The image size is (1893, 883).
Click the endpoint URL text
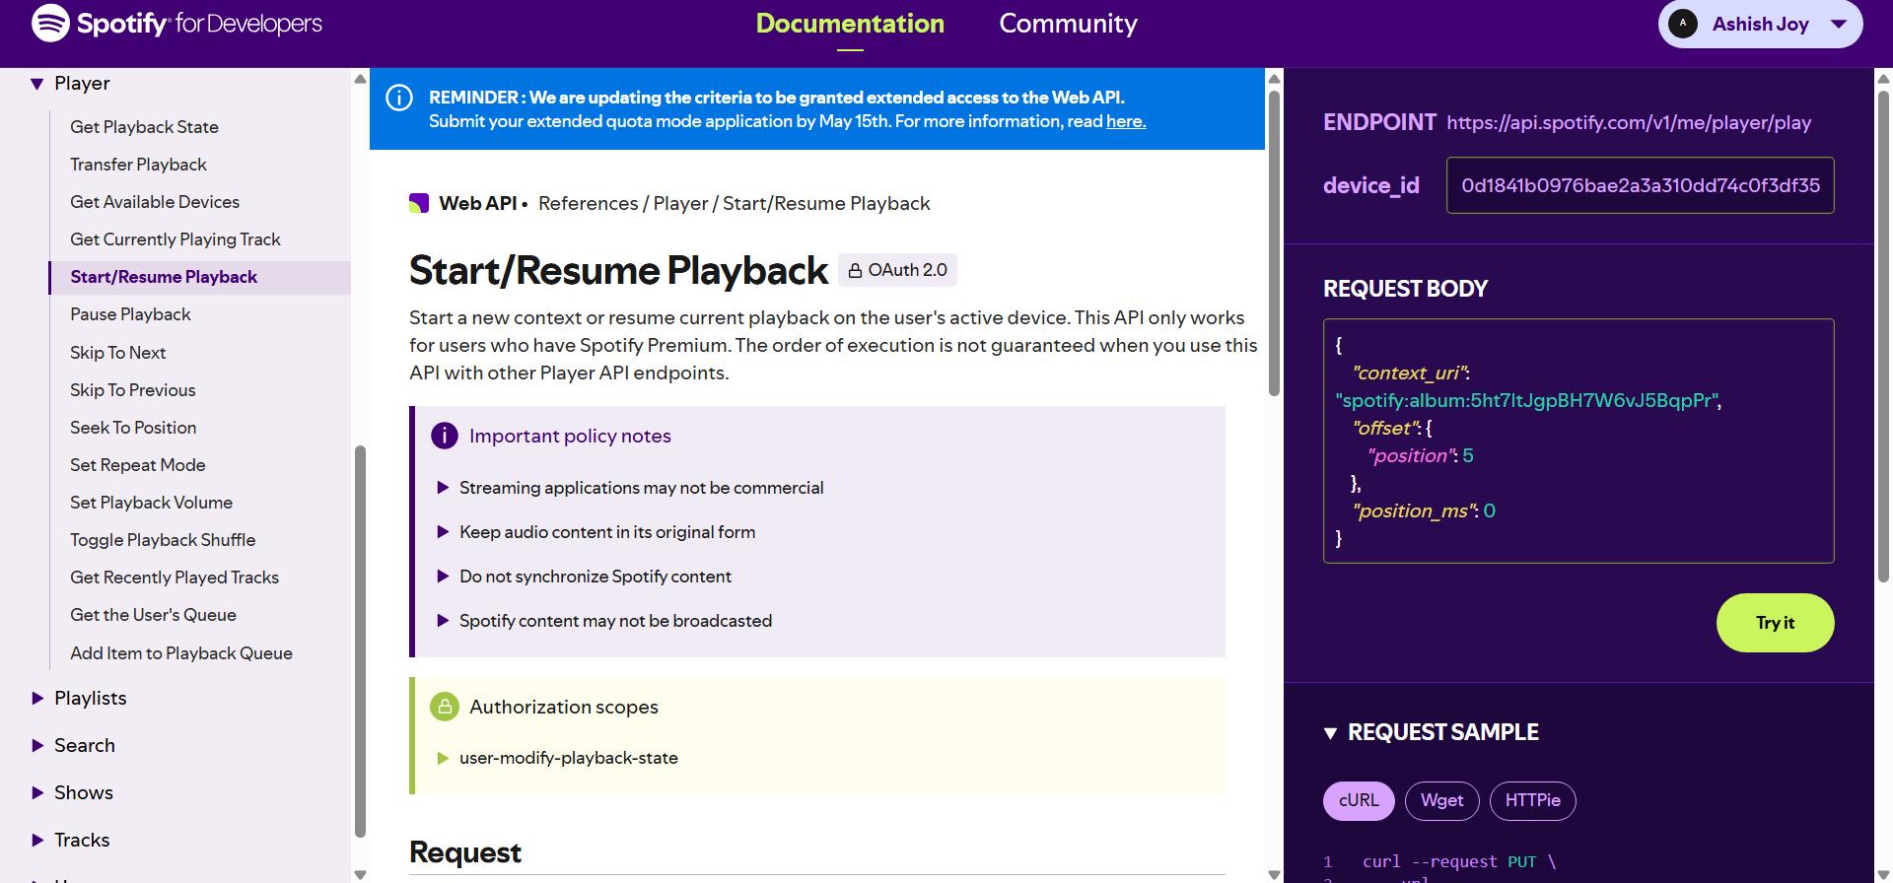1629,123
